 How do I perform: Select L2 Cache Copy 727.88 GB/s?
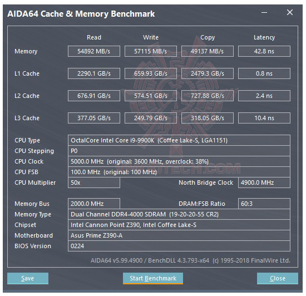[208, 96]
